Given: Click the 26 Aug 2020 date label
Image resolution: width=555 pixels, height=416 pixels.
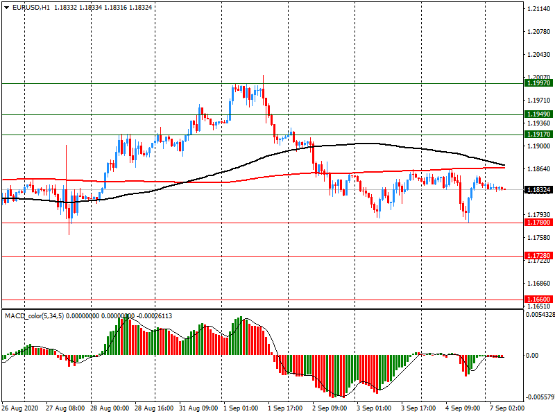Looking at the screenshot, I should pos(22,408).
